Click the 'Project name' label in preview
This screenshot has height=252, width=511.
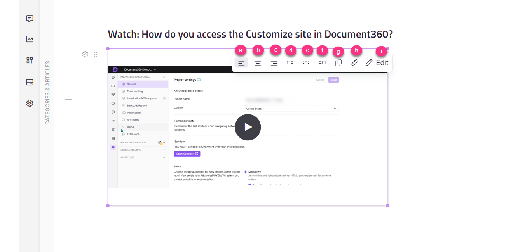(182, 99)
